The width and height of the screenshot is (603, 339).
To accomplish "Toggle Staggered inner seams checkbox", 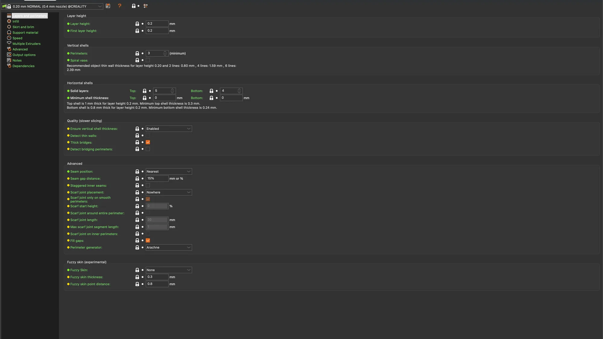I will pos(148,186).
